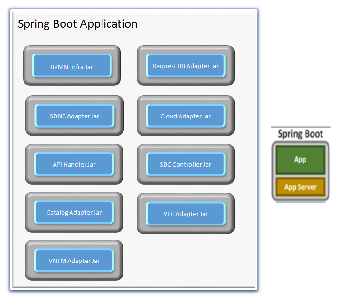Select the Request DB Adapter Jar box

186,66
